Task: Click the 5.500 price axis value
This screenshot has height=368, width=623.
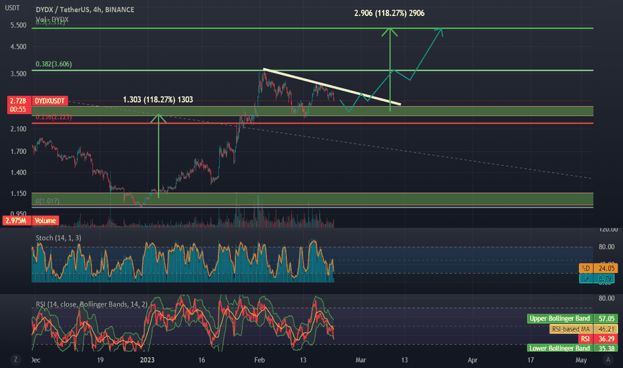Action: pyautogui.click(x=18, y=25)
